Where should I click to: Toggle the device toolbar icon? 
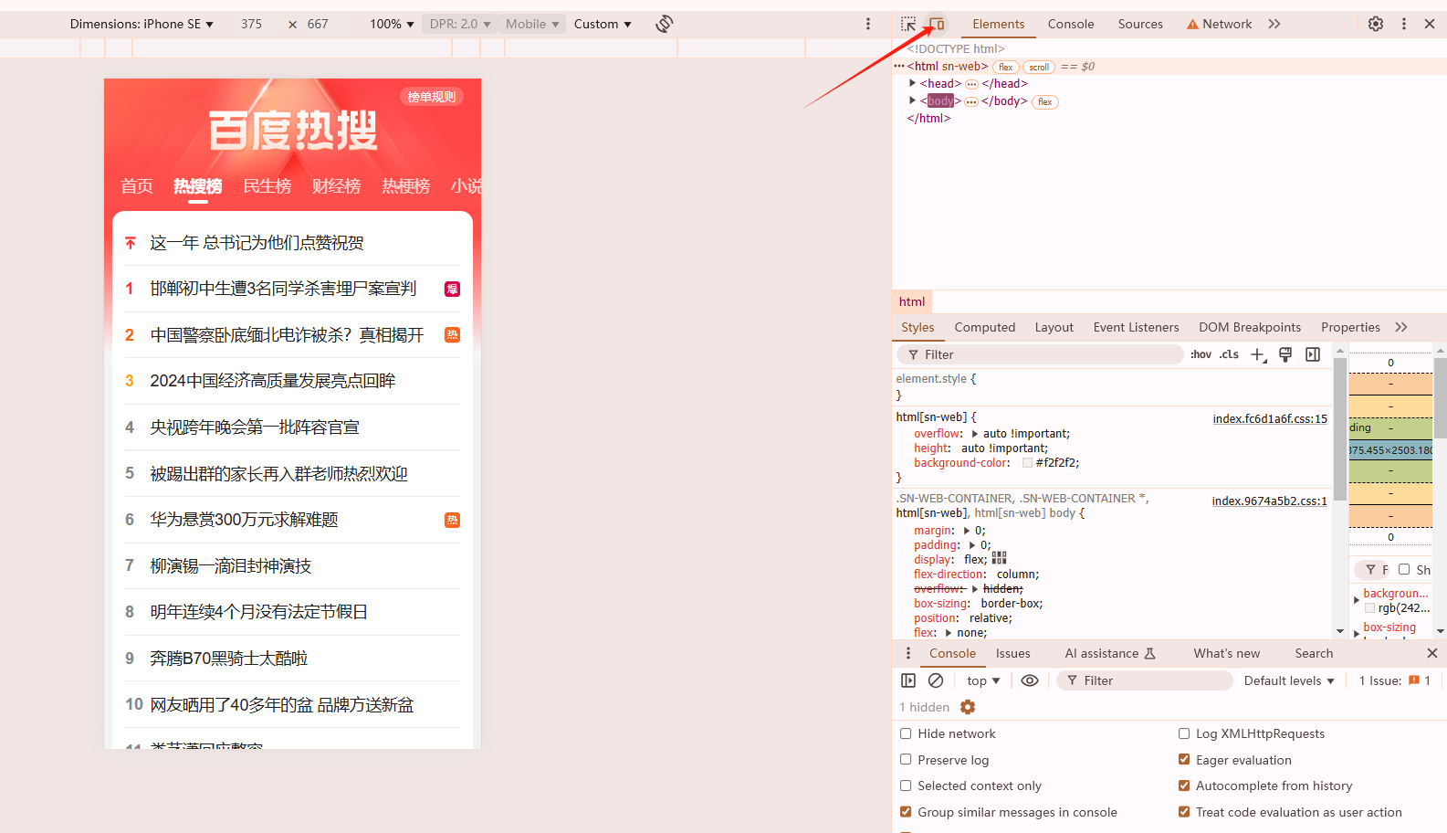(x=937, y=24)
